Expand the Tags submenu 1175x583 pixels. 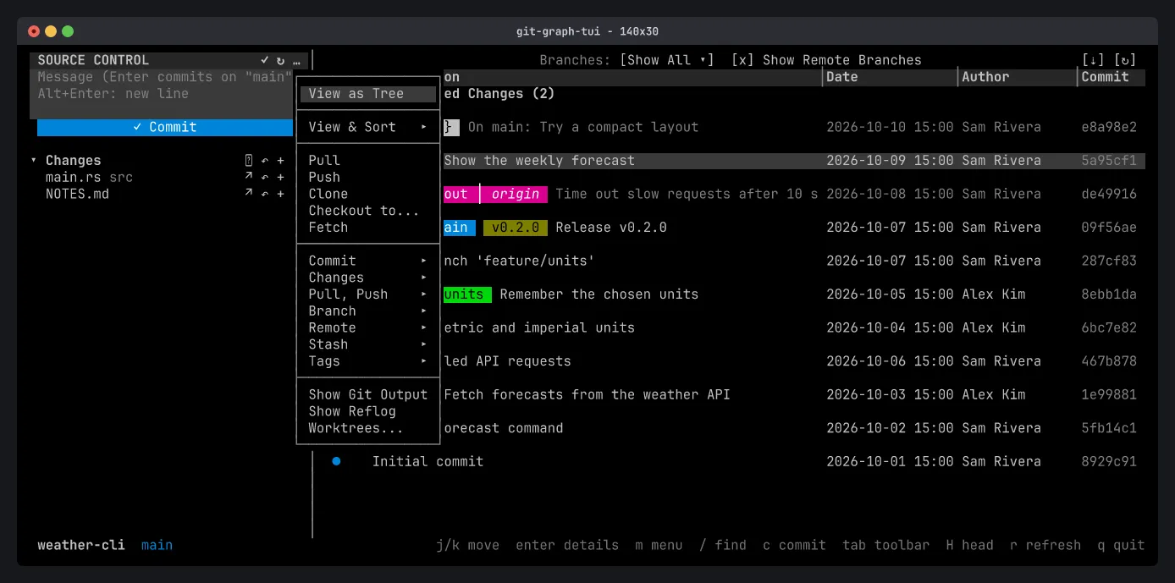[368, 361]
